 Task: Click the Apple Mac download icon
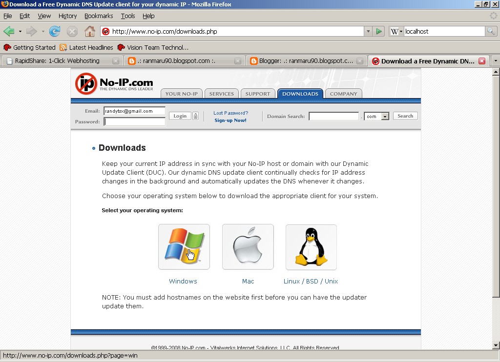248,247
